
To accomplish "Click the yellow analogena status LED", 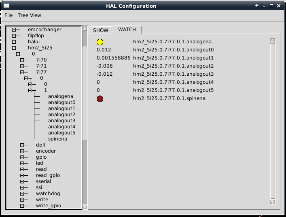I will 100,42.
